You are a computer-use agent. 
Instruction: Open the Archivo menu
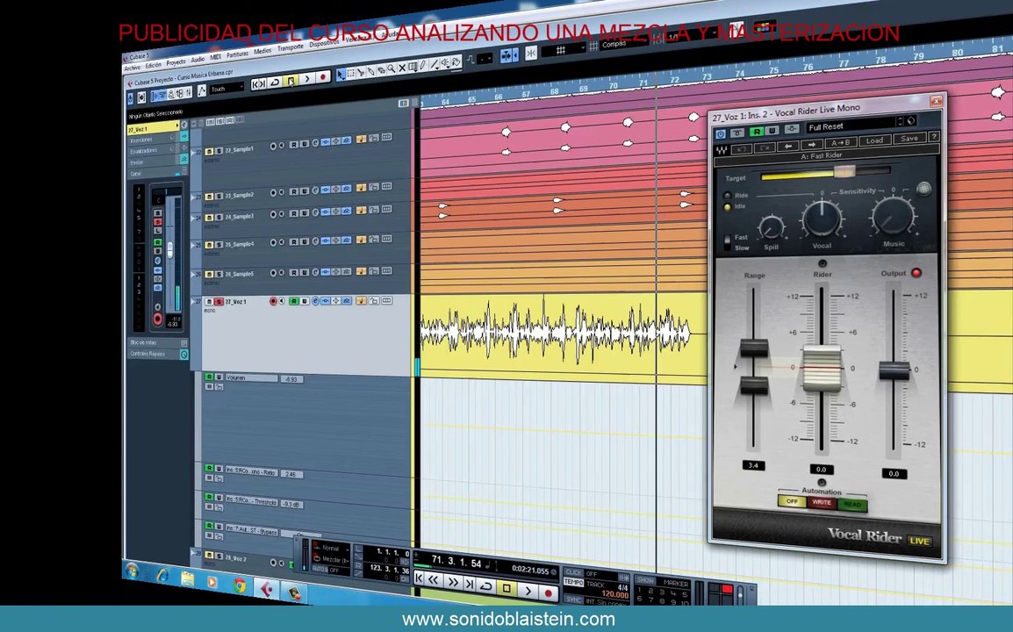(133, 68)
